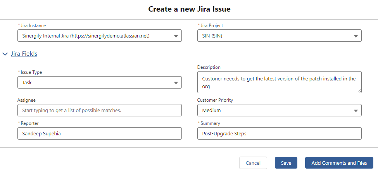
Task: Click the Issue Type field label
Action: (31, 72)
